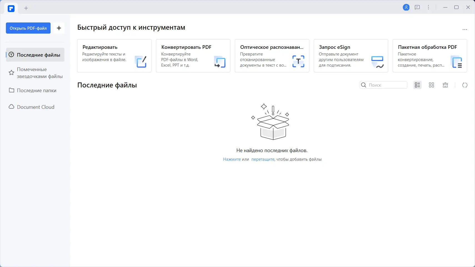Open a new tab with the plus button

[26, 8]
